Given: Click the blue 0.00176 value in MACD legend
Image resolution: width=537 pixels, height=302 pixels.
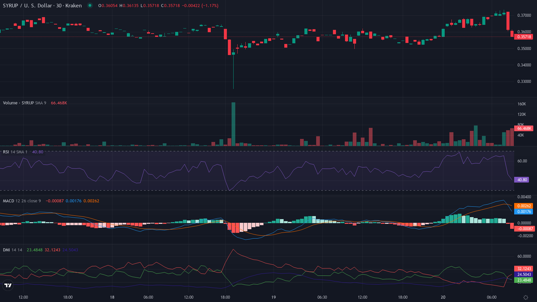Looking at the screenshot, I should (x=73, y=201).
